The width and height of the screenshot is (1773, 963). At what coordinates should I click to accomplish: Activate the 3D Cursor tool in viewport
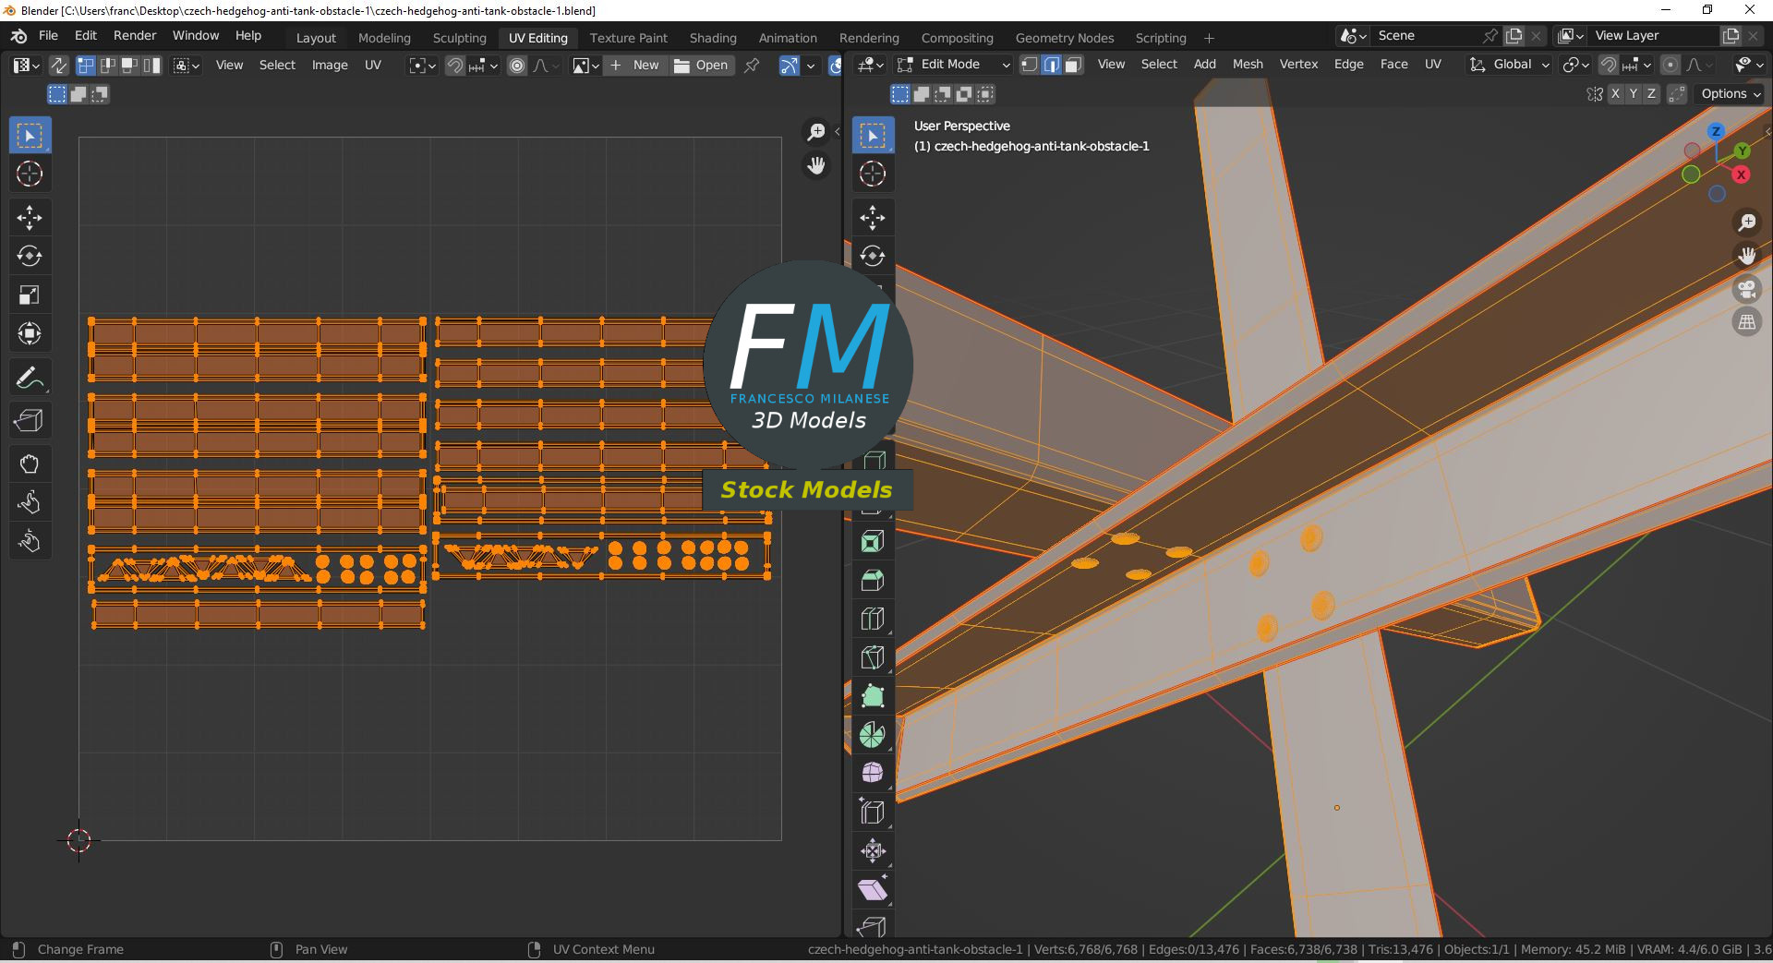[x=873, y=174]
